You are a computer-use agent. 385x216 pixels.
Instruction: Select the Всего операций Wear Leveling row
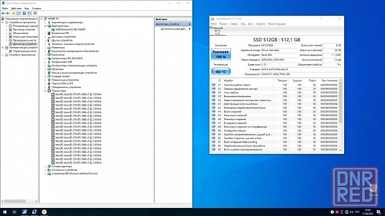click(275, 142)
